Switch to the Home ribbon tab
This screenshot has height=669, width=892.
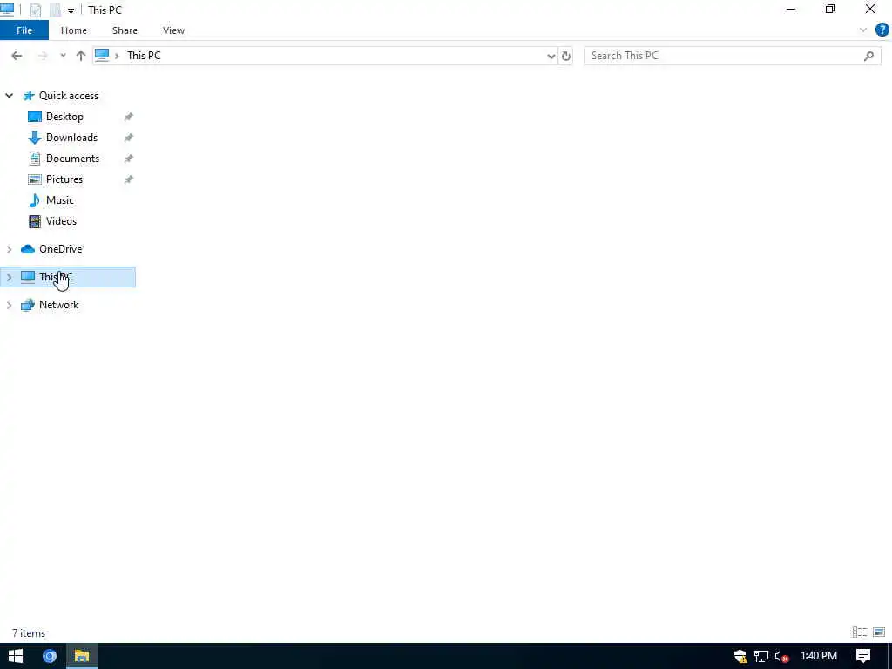coord(74,30)
